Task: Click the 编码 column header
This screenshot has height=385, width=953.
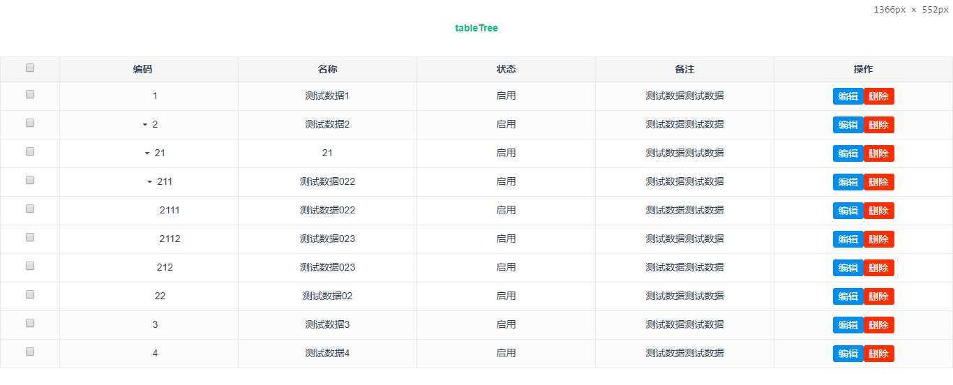Action: [143, 69]
